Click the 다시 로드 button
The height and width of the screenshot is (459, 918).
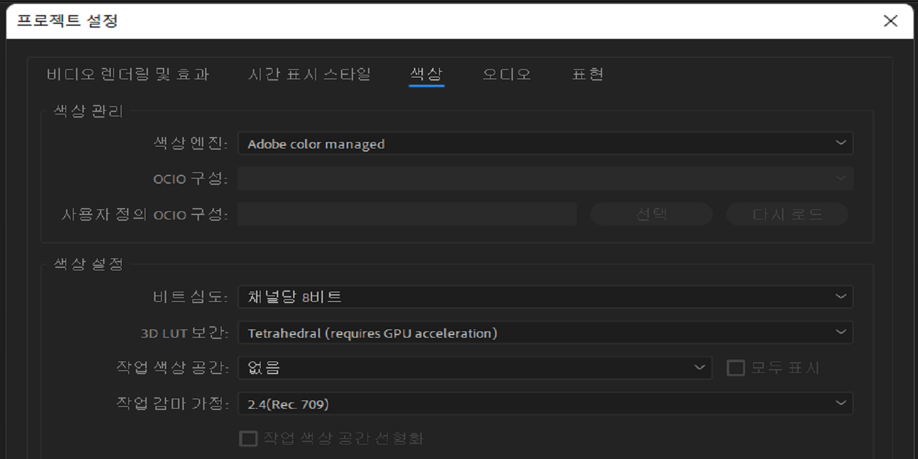coord(786,214)
